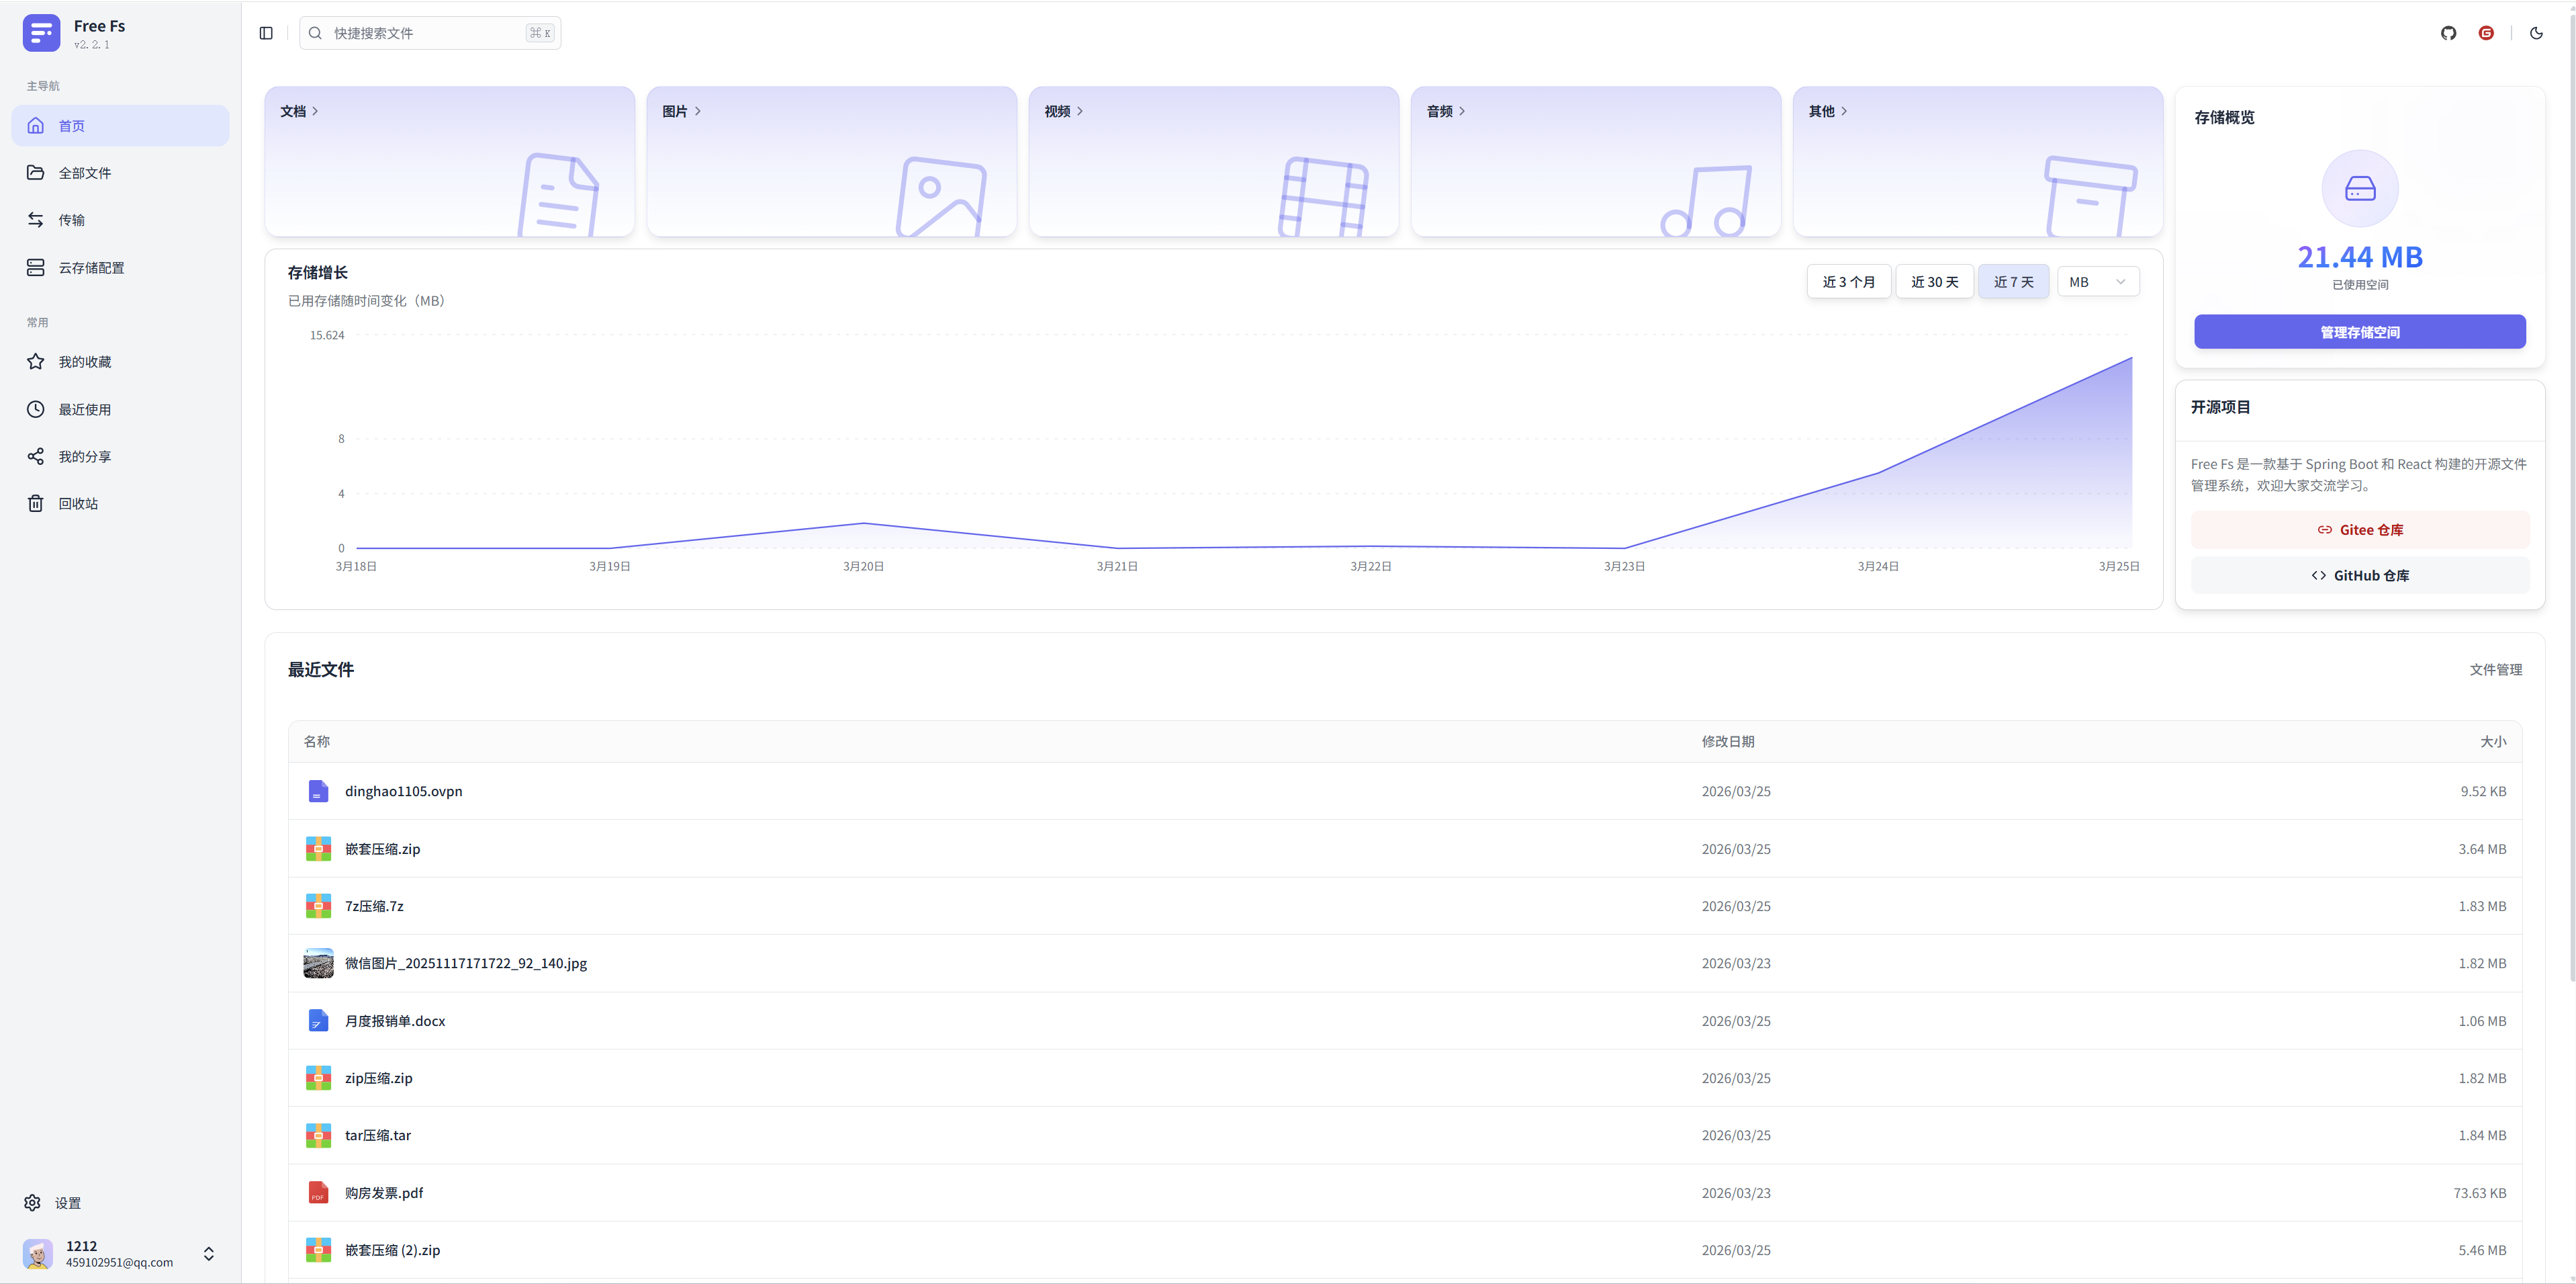
Task: Open 回收站 recycle bin
Action: tap(78, 503)
